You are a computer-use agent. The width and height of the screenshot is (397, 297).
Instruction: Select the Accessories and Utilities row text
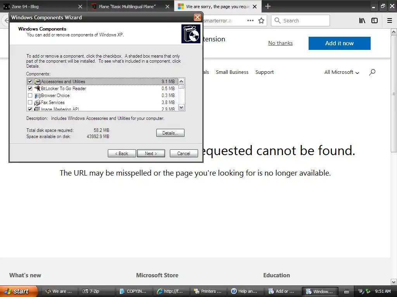click(63, 81)
